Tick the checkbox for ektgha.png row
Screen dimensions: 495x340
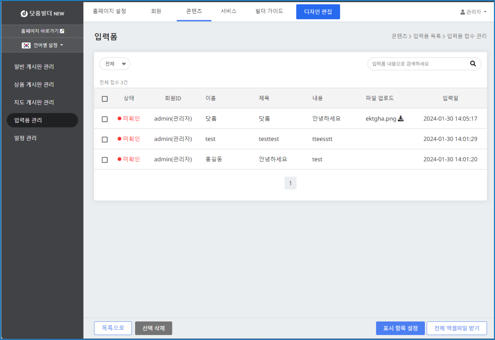104,119
